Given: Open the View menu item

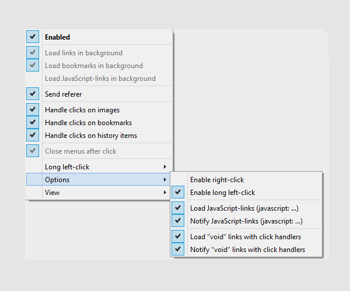Looking at the screenshot, I should 99,193.
